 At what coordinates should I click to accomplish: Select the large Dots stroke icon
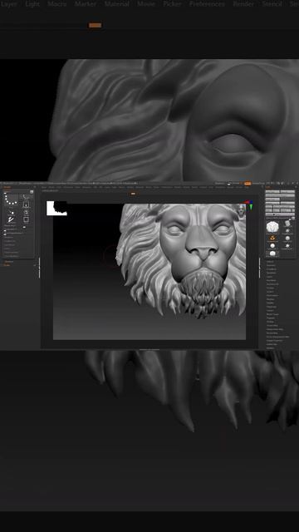11,199
